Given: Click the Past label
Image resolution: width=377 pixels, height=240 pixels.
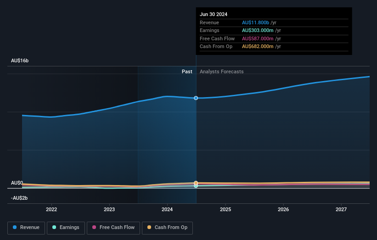Looking at the screenshot, I should 187,72.
